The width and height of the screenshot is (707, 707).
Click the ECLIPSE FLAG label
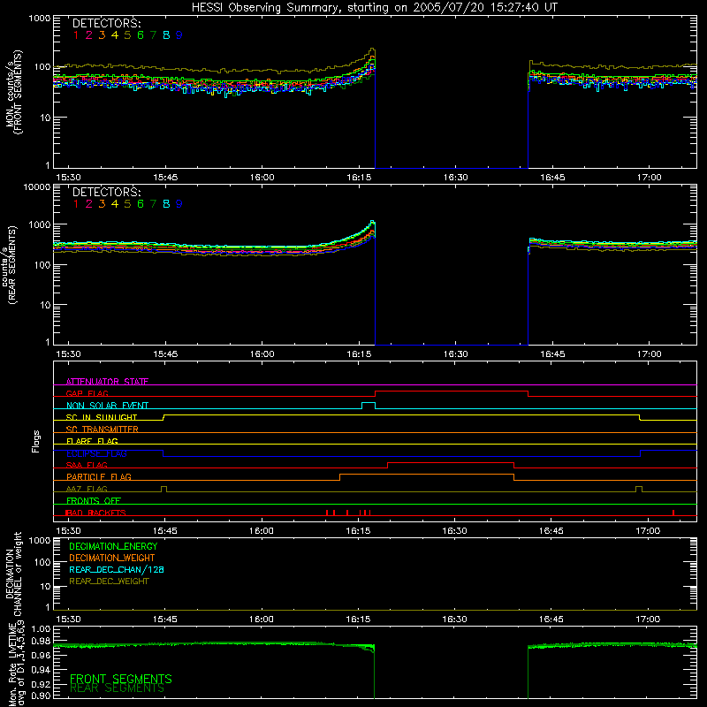pyautogui.click(x=96, y=453)
